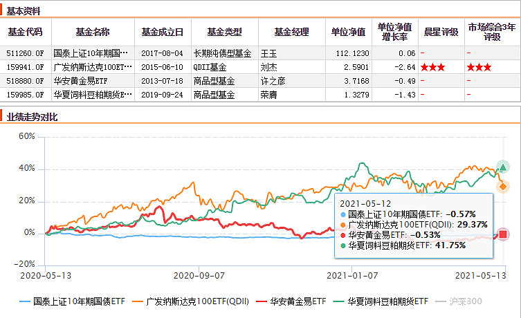Click Morningstar three-star rating for 159941.OF
521x318 pixels.
pos(432,67)
